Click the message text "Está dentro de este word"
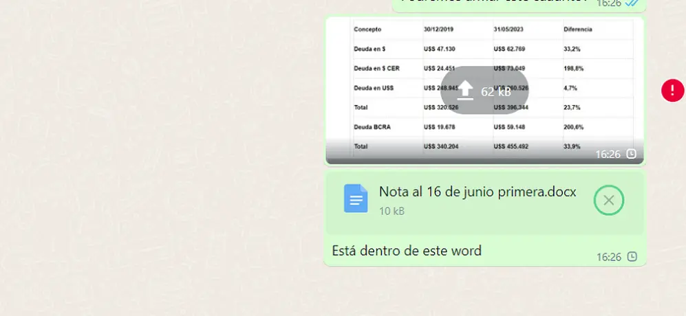This screenshot has height=316, width=686. (407, 251)
